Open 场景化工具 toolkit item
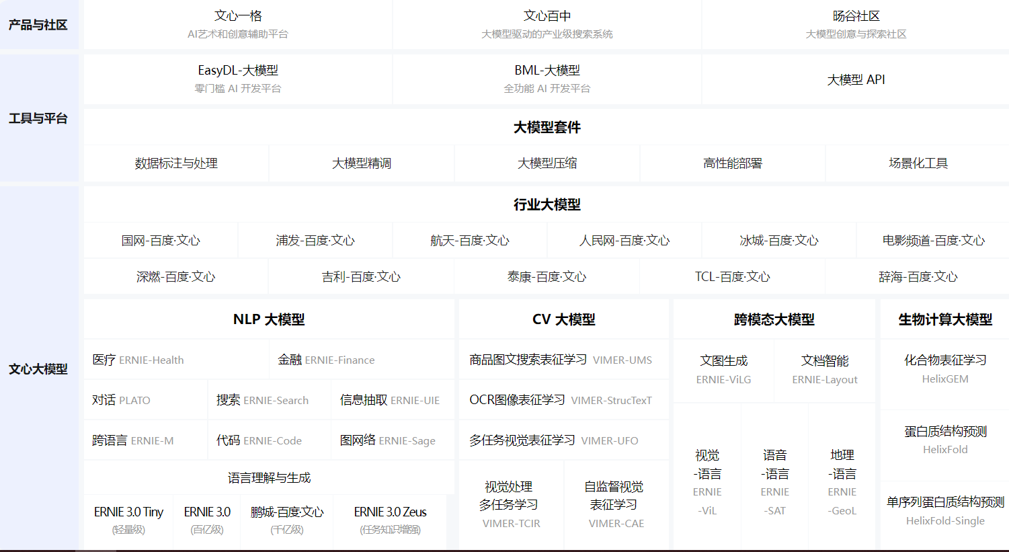 (918, 163)
